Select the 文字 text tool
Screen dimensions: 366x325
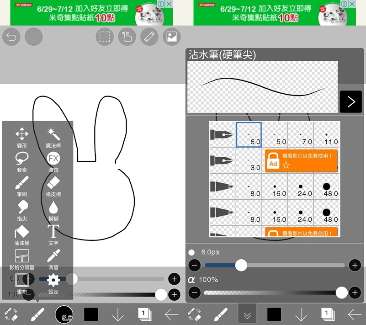click(x=53, y=235)
